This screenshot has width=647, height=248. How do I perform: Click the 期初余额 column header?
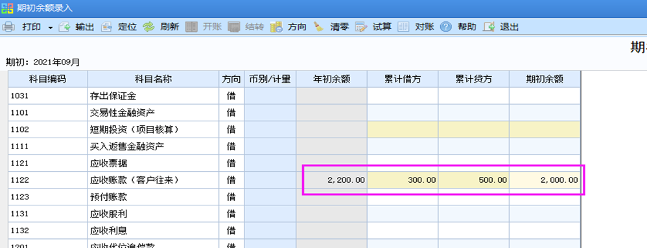[545, 79]
